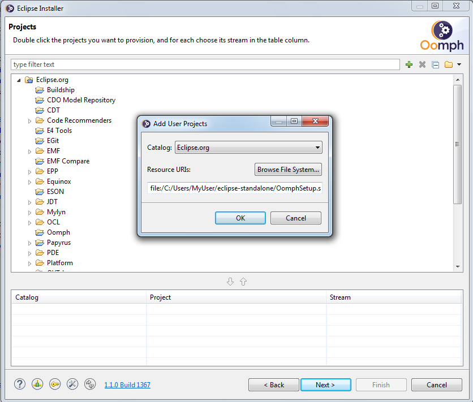473x402 pixels.
Task: Select the CDT project
Action: point(53,110)
